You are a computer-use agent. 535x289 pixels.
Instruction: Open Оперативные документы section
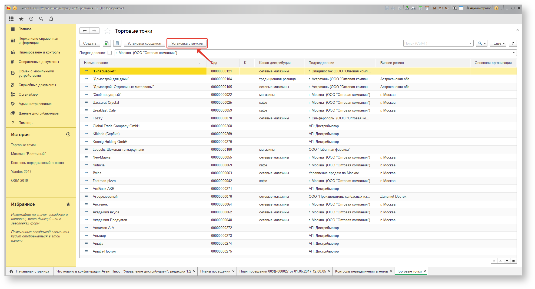pyautogui.click(x=41, y=62)
